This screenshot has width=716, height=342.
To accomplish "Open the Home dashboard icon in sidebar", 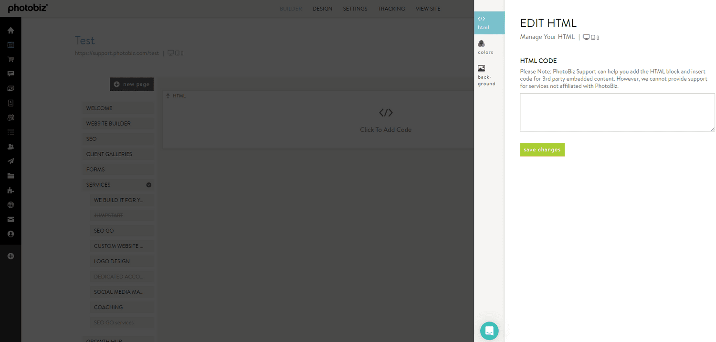I will pos(11,30).
